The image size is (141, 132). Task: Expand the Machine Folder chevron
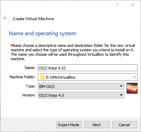(x=134, y=77)
